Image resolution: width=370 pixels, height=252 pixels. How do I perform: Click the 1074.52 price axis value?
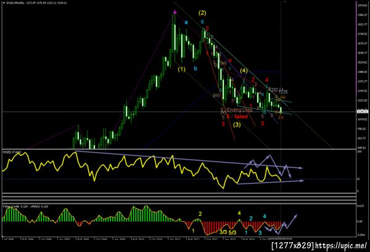tap(363, 120)
